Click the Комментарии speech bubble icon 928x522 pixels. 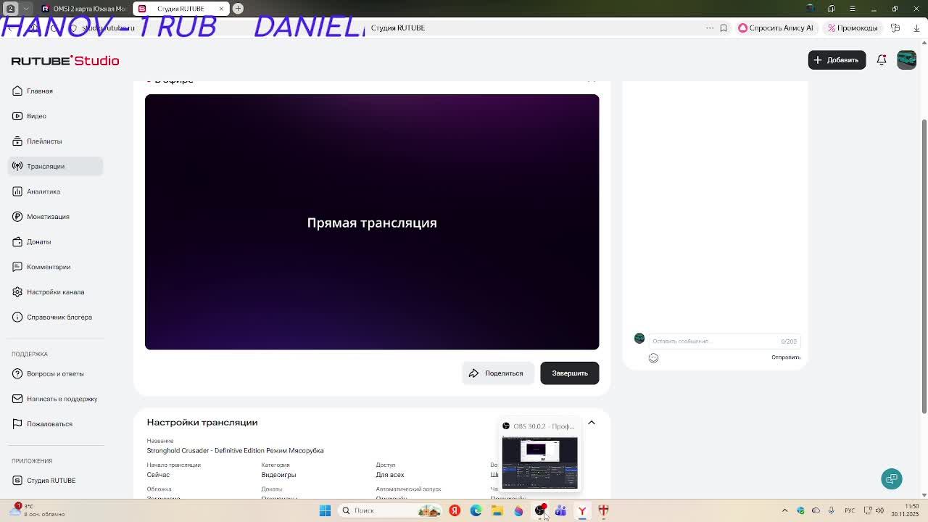[x=17, y=267]
